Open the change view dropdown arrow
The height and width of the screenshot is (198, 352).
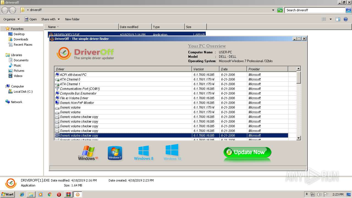pos(331,19)
